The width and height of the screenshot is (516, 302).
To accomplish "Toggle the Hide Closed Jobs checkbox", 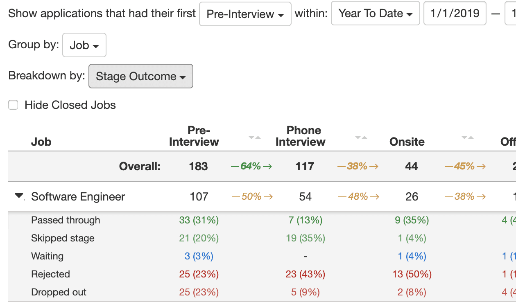I will click(x=14, y=105).
